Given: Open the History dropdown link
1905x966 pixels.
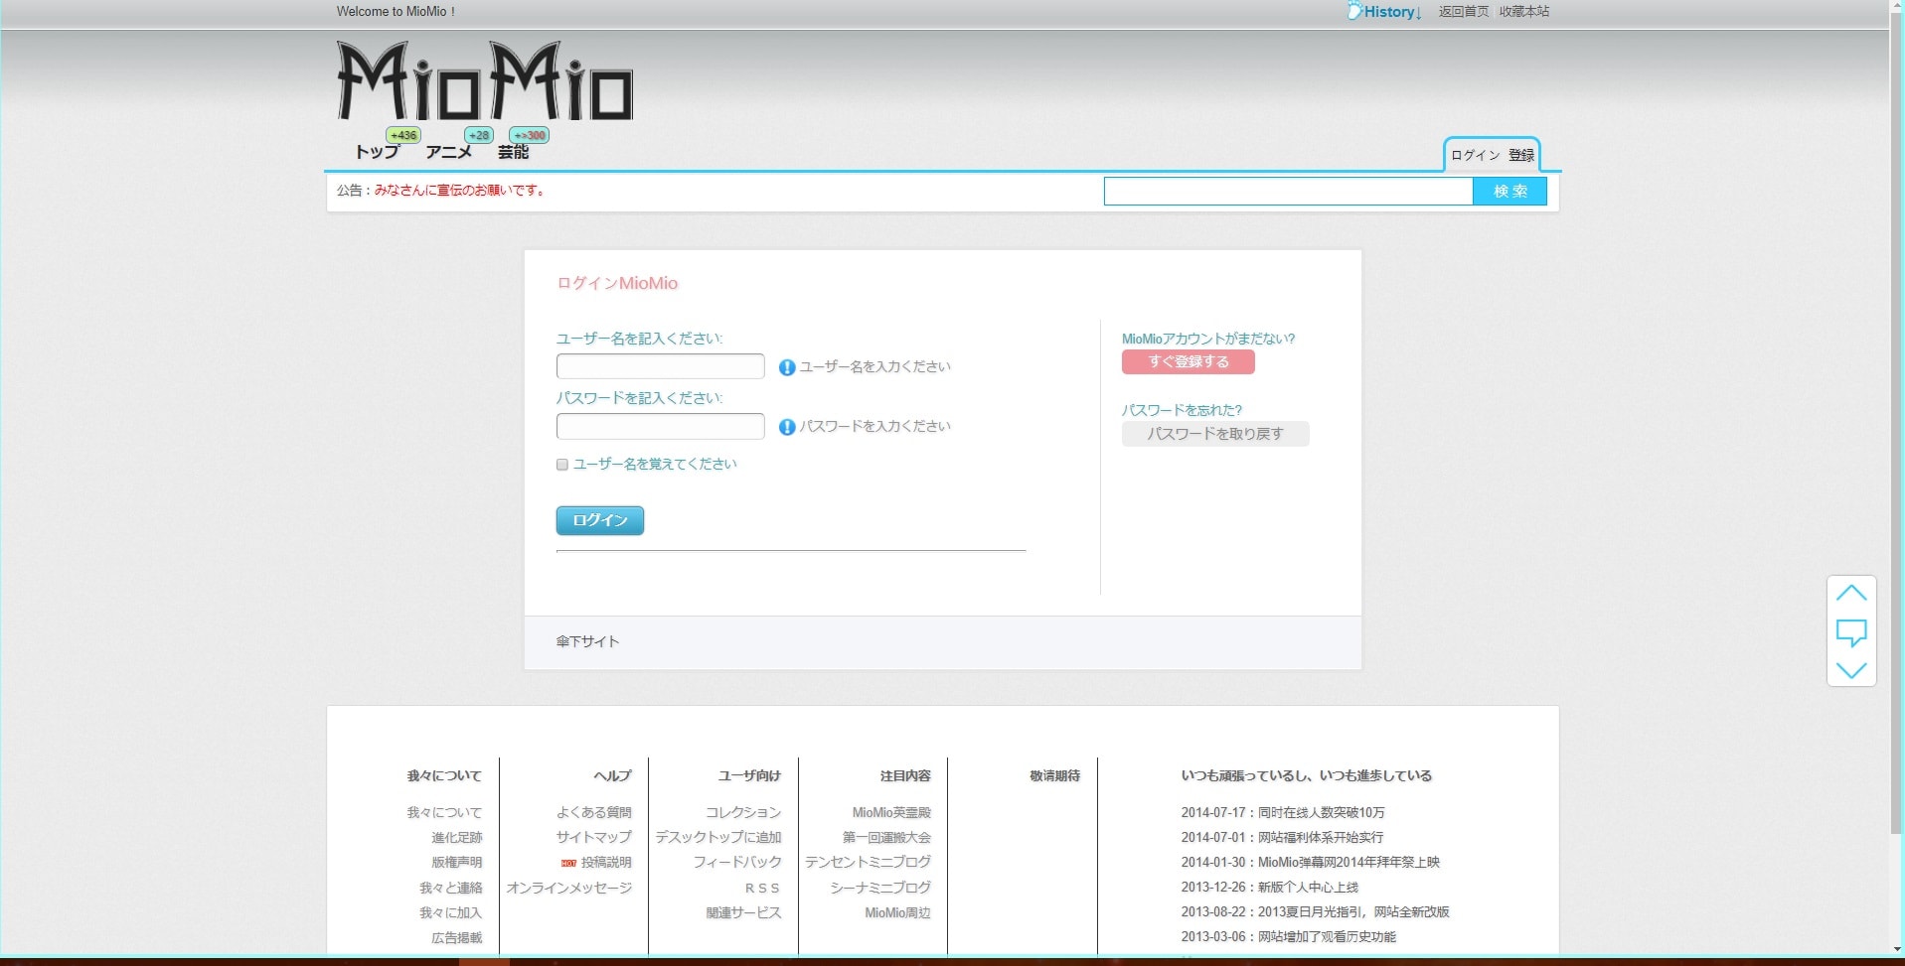Looking at the screenshot, I should [x=1385, y=12].
